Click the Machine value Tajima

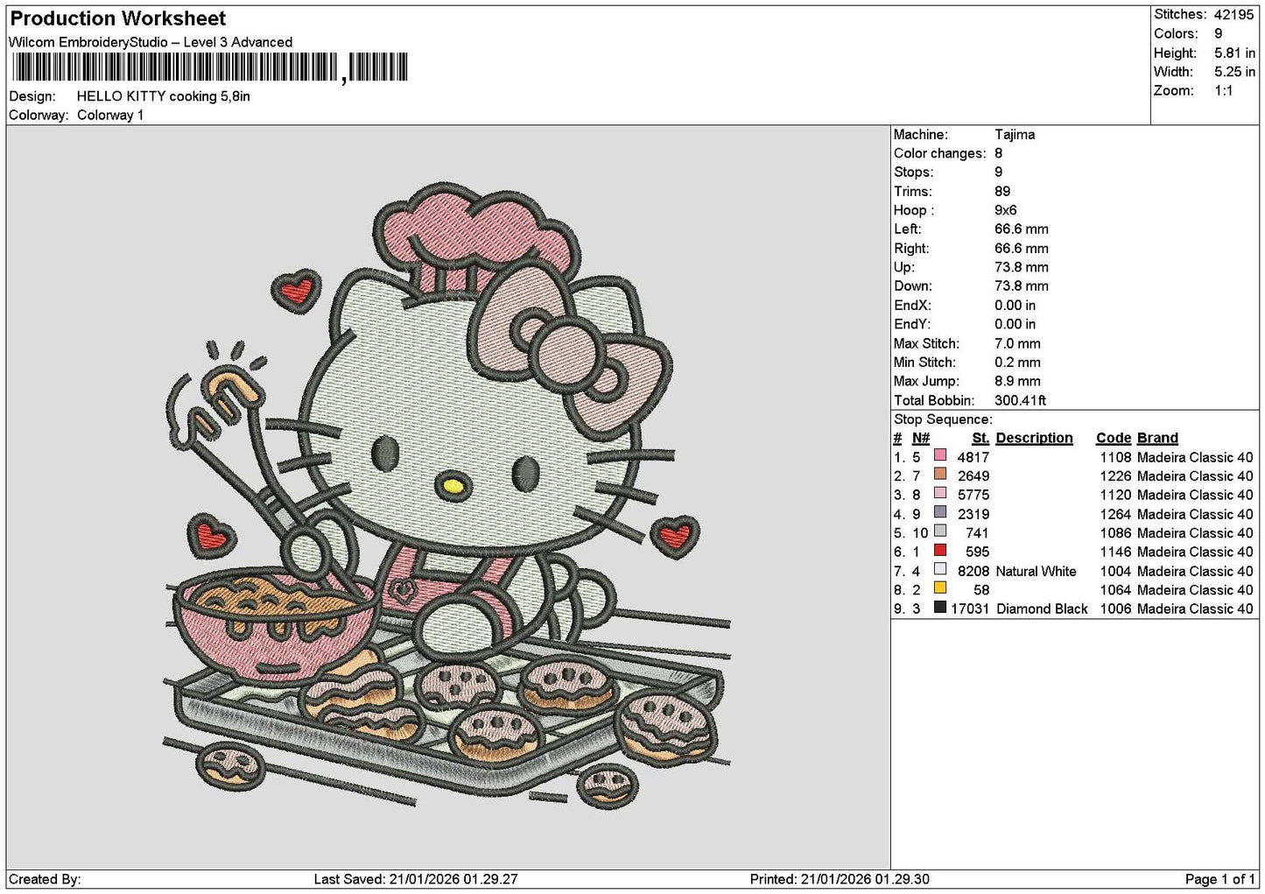pyautogui.click(x=1015, y=135)
